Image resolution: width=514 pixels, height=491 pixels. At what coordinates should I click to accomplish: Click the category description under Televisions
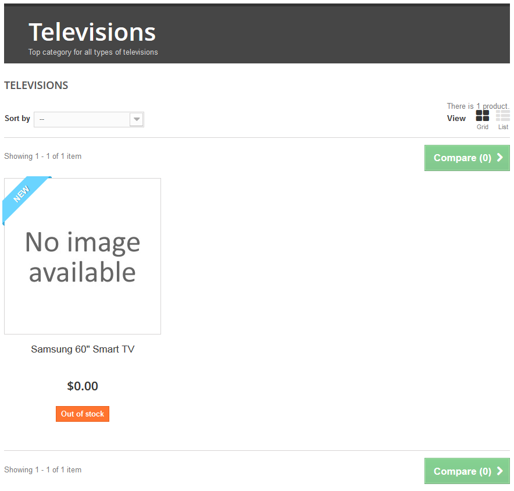[93, 52]
